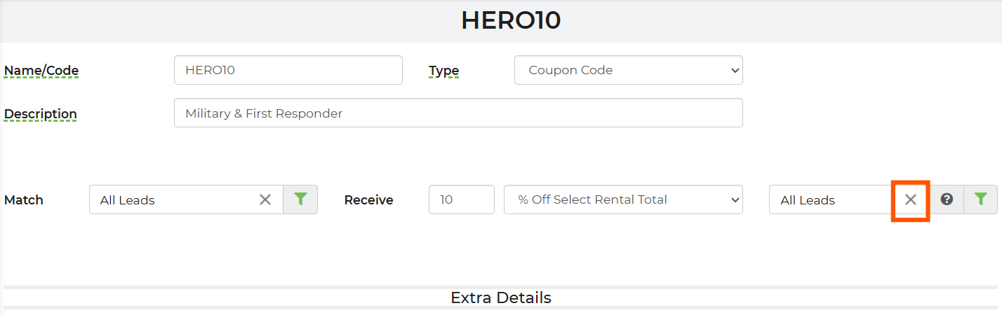Click the underlined Type label

(443, 71)
